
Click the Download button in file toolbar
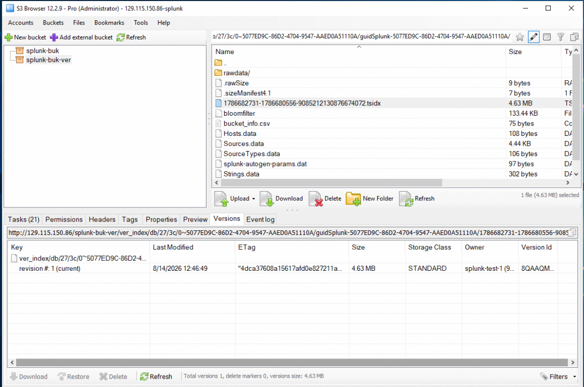coord(281,199)
